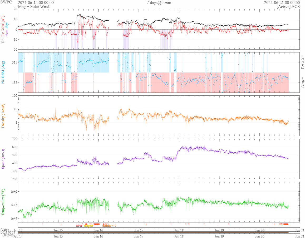Click the Away + sector label
This screenshot has width=305, height=238.
302,82
